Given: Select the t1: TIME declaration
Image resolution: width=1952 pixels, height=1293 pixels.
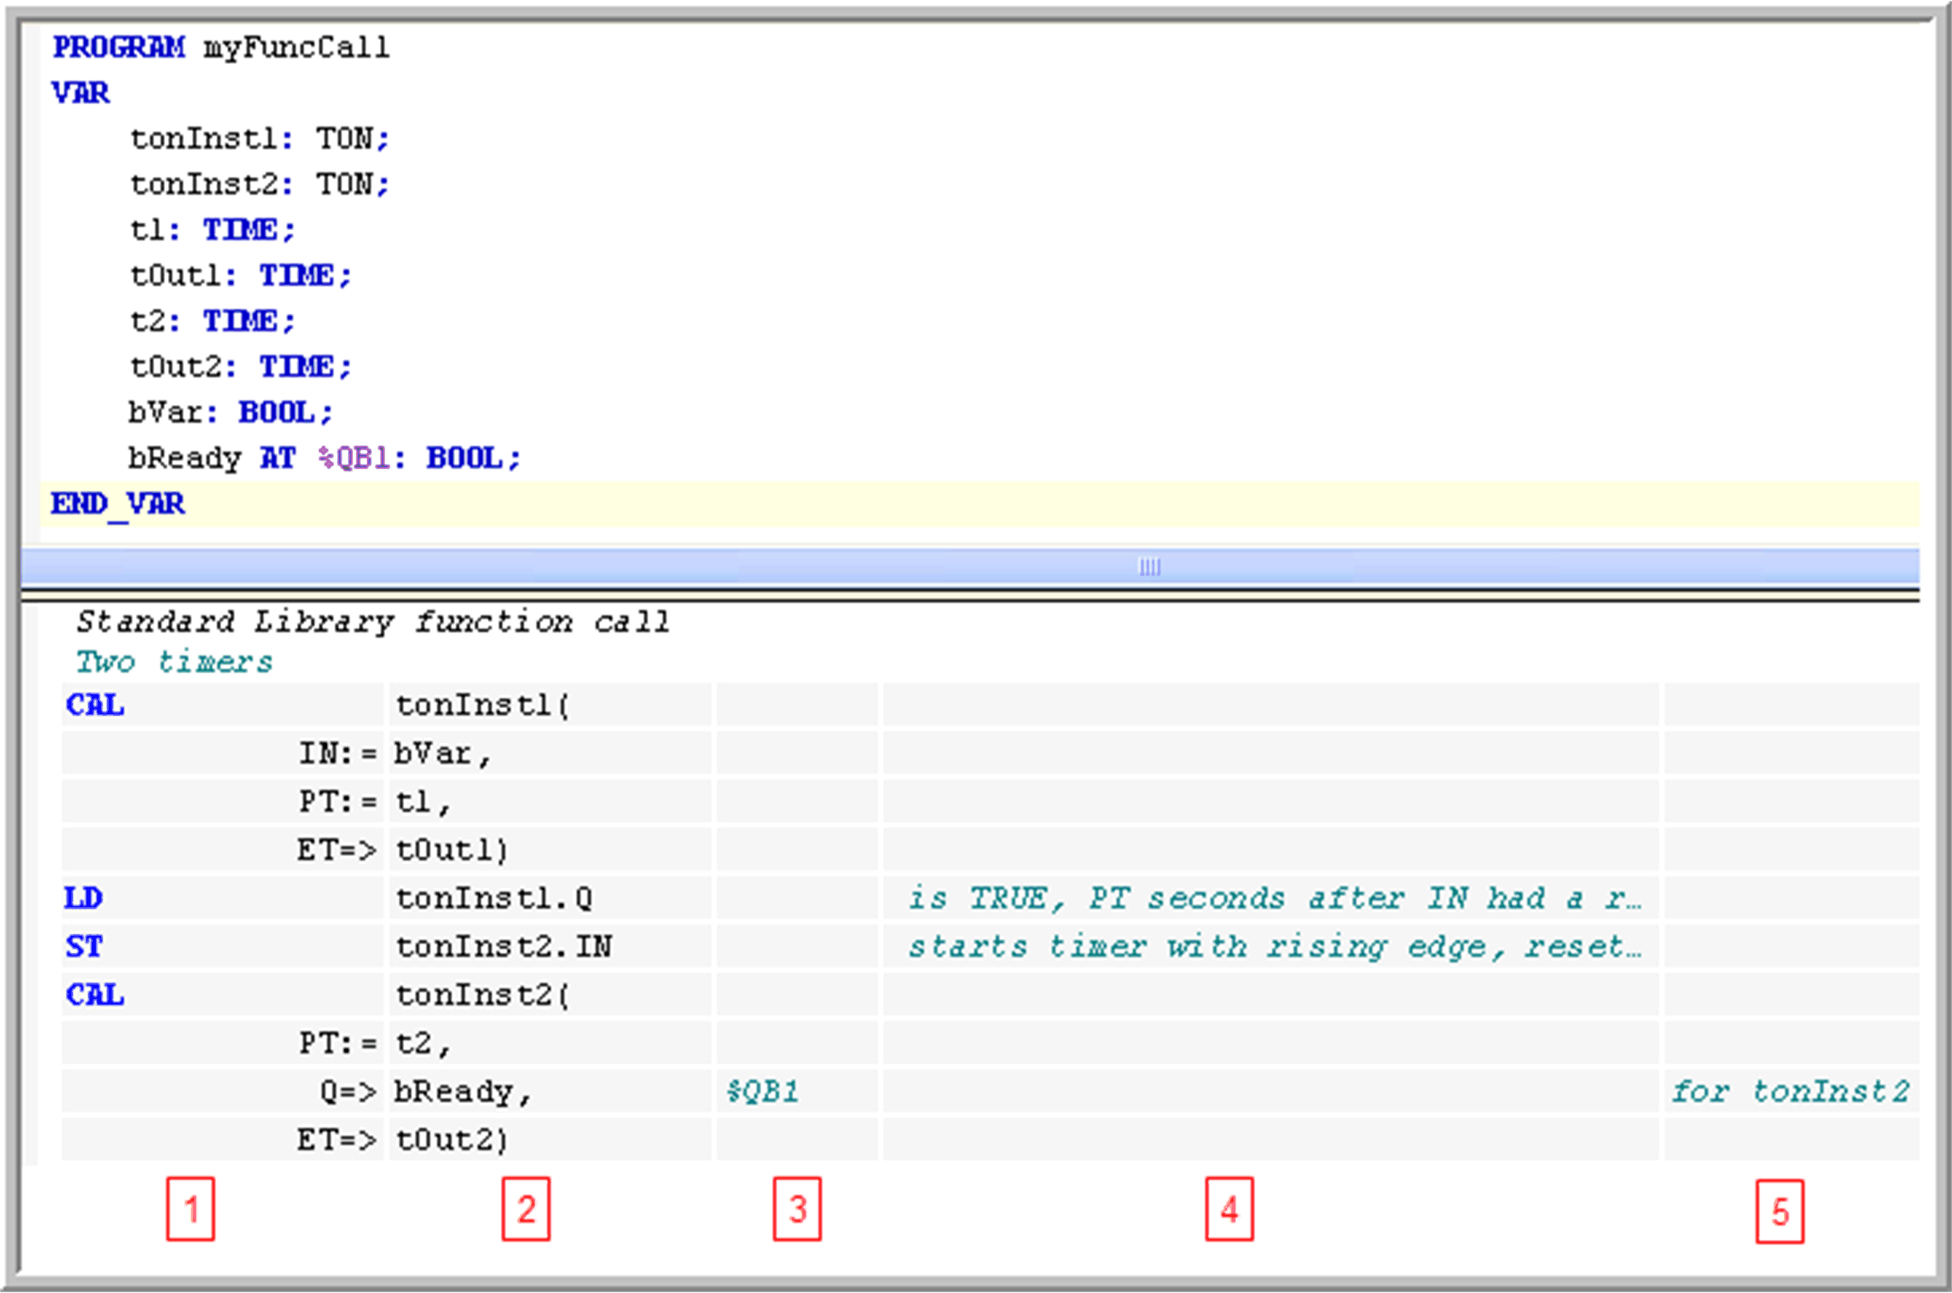Looking at the screenshot, I should click(210, 229).
